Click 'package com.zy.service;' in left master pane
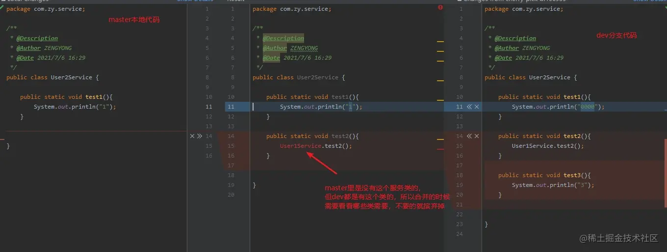The height and width of the screenshot is (252, 667). click(x=46, y=9)
